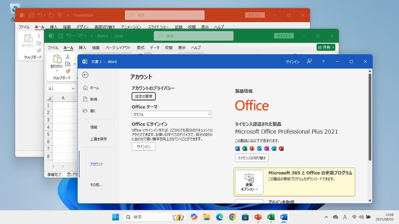Click Excel select-all corner triangle

(49, 98)
